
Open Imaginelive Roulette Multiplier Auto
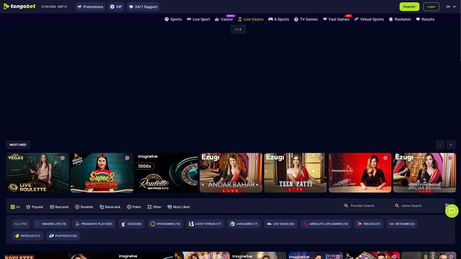click(x=166, y=172)
